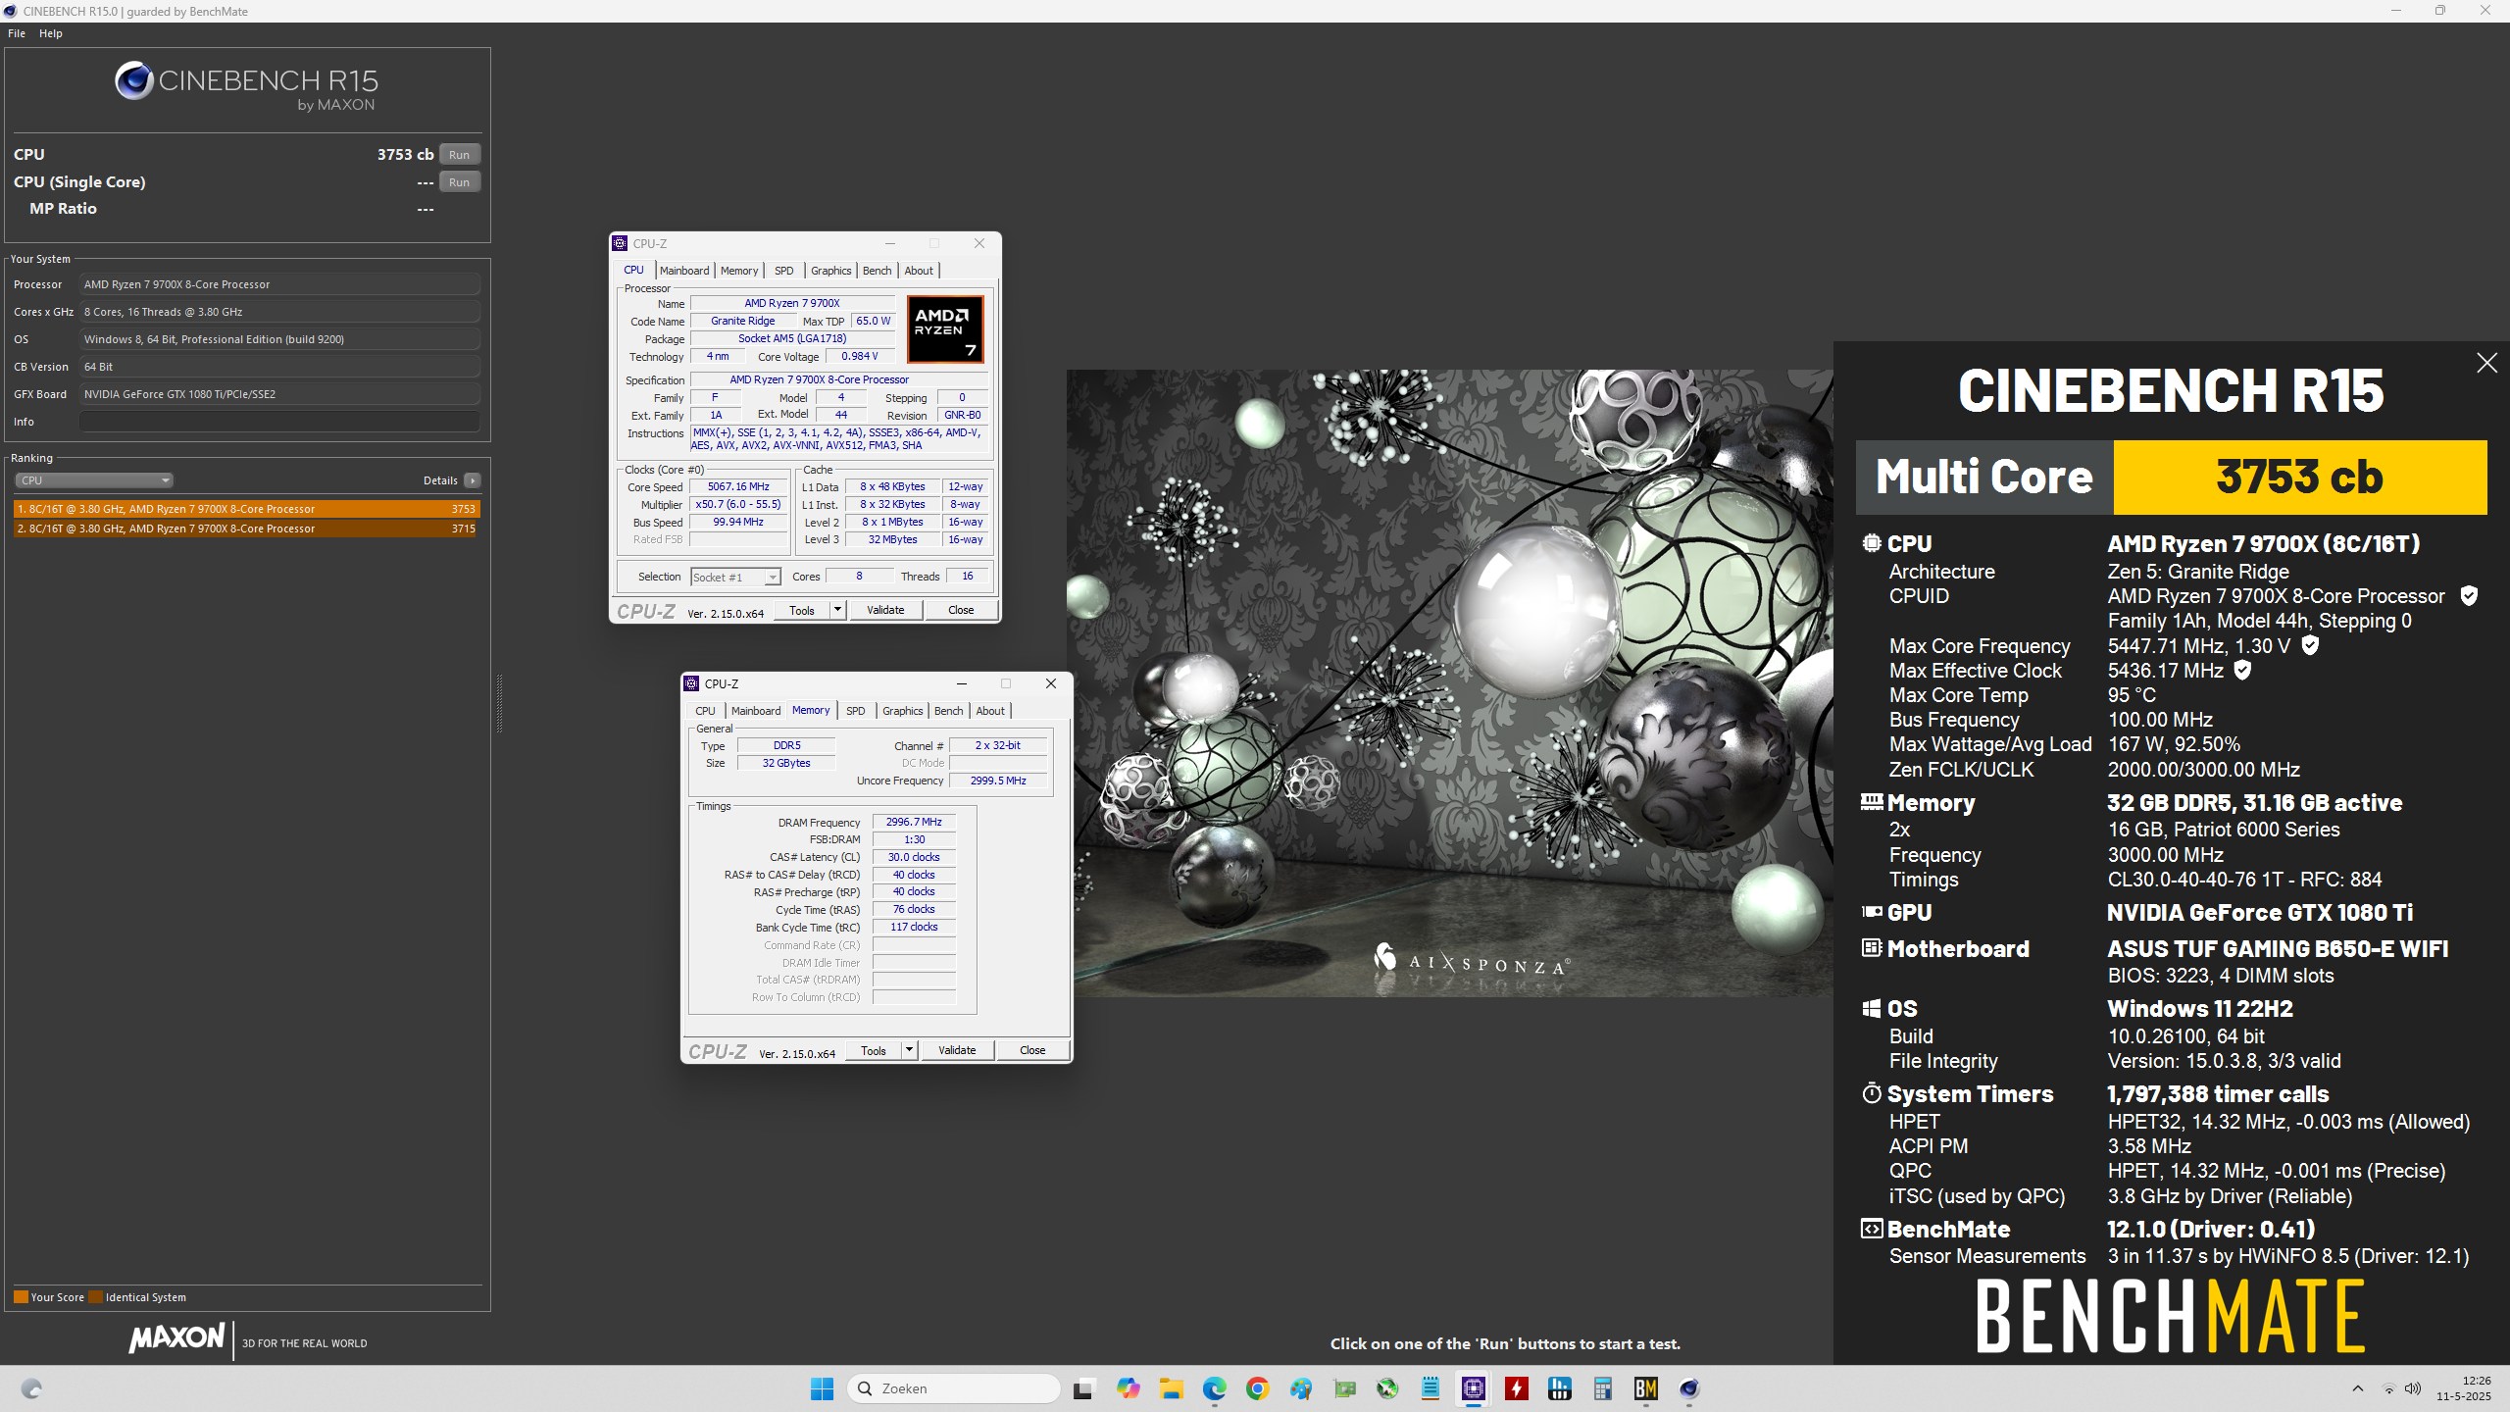Open Calculator from taskbar

pos(1602,1388)
